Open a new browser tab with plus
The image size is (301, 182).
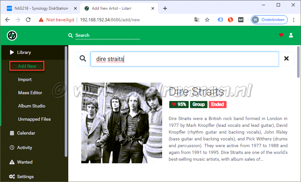click(165, 8)
